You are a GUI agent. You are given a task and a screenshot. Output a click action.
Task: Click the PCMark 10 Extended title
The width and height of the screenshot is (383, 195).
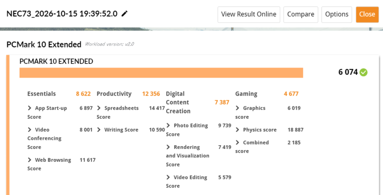coord(44,45)
